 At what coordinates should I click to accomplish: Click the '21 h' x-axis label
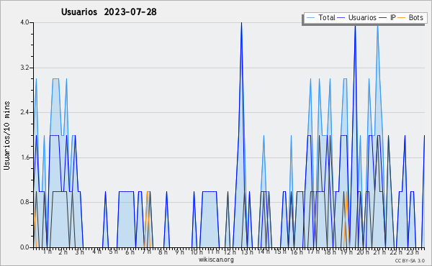point(380,252)
